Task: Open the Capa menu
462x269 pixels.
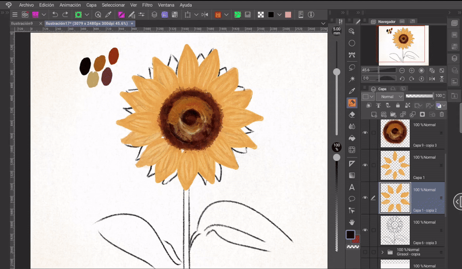Action: [92, 5]
